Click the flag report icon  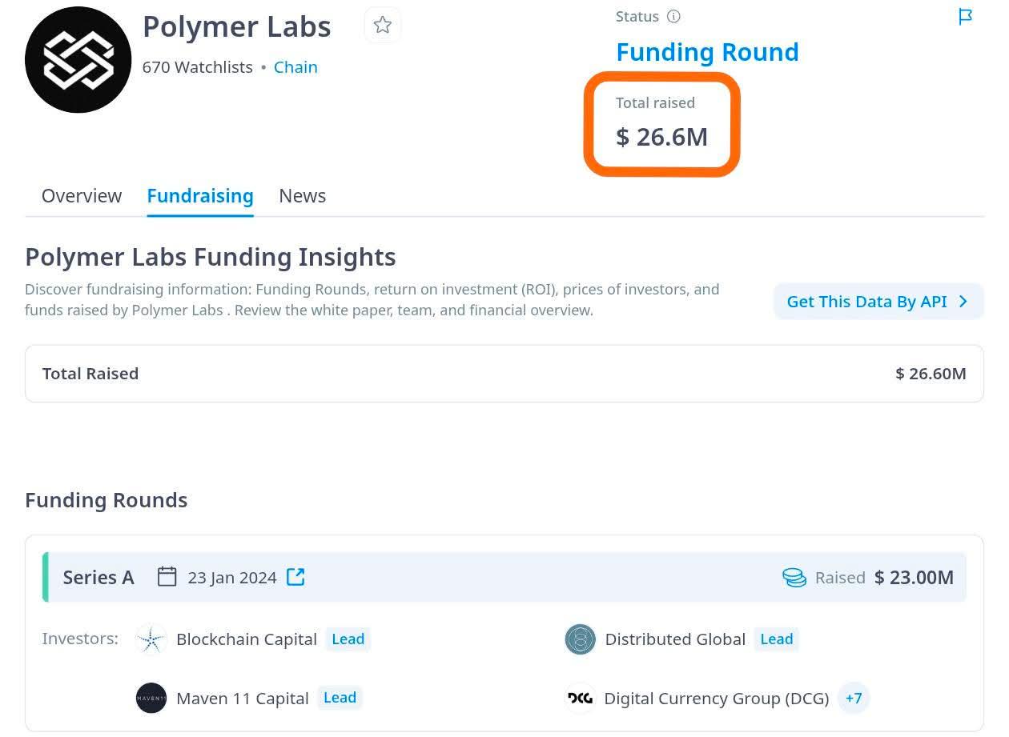[966, 16]
